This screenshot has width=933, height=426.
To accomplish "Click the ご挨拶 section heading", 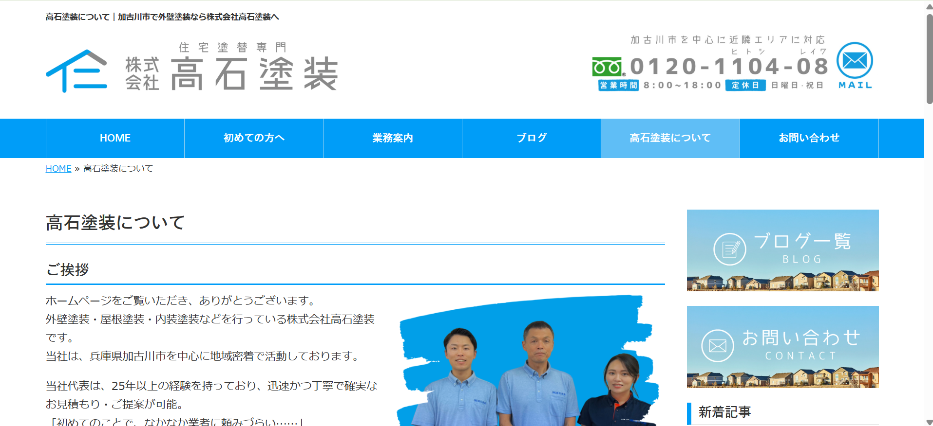I will click(67, 269).
